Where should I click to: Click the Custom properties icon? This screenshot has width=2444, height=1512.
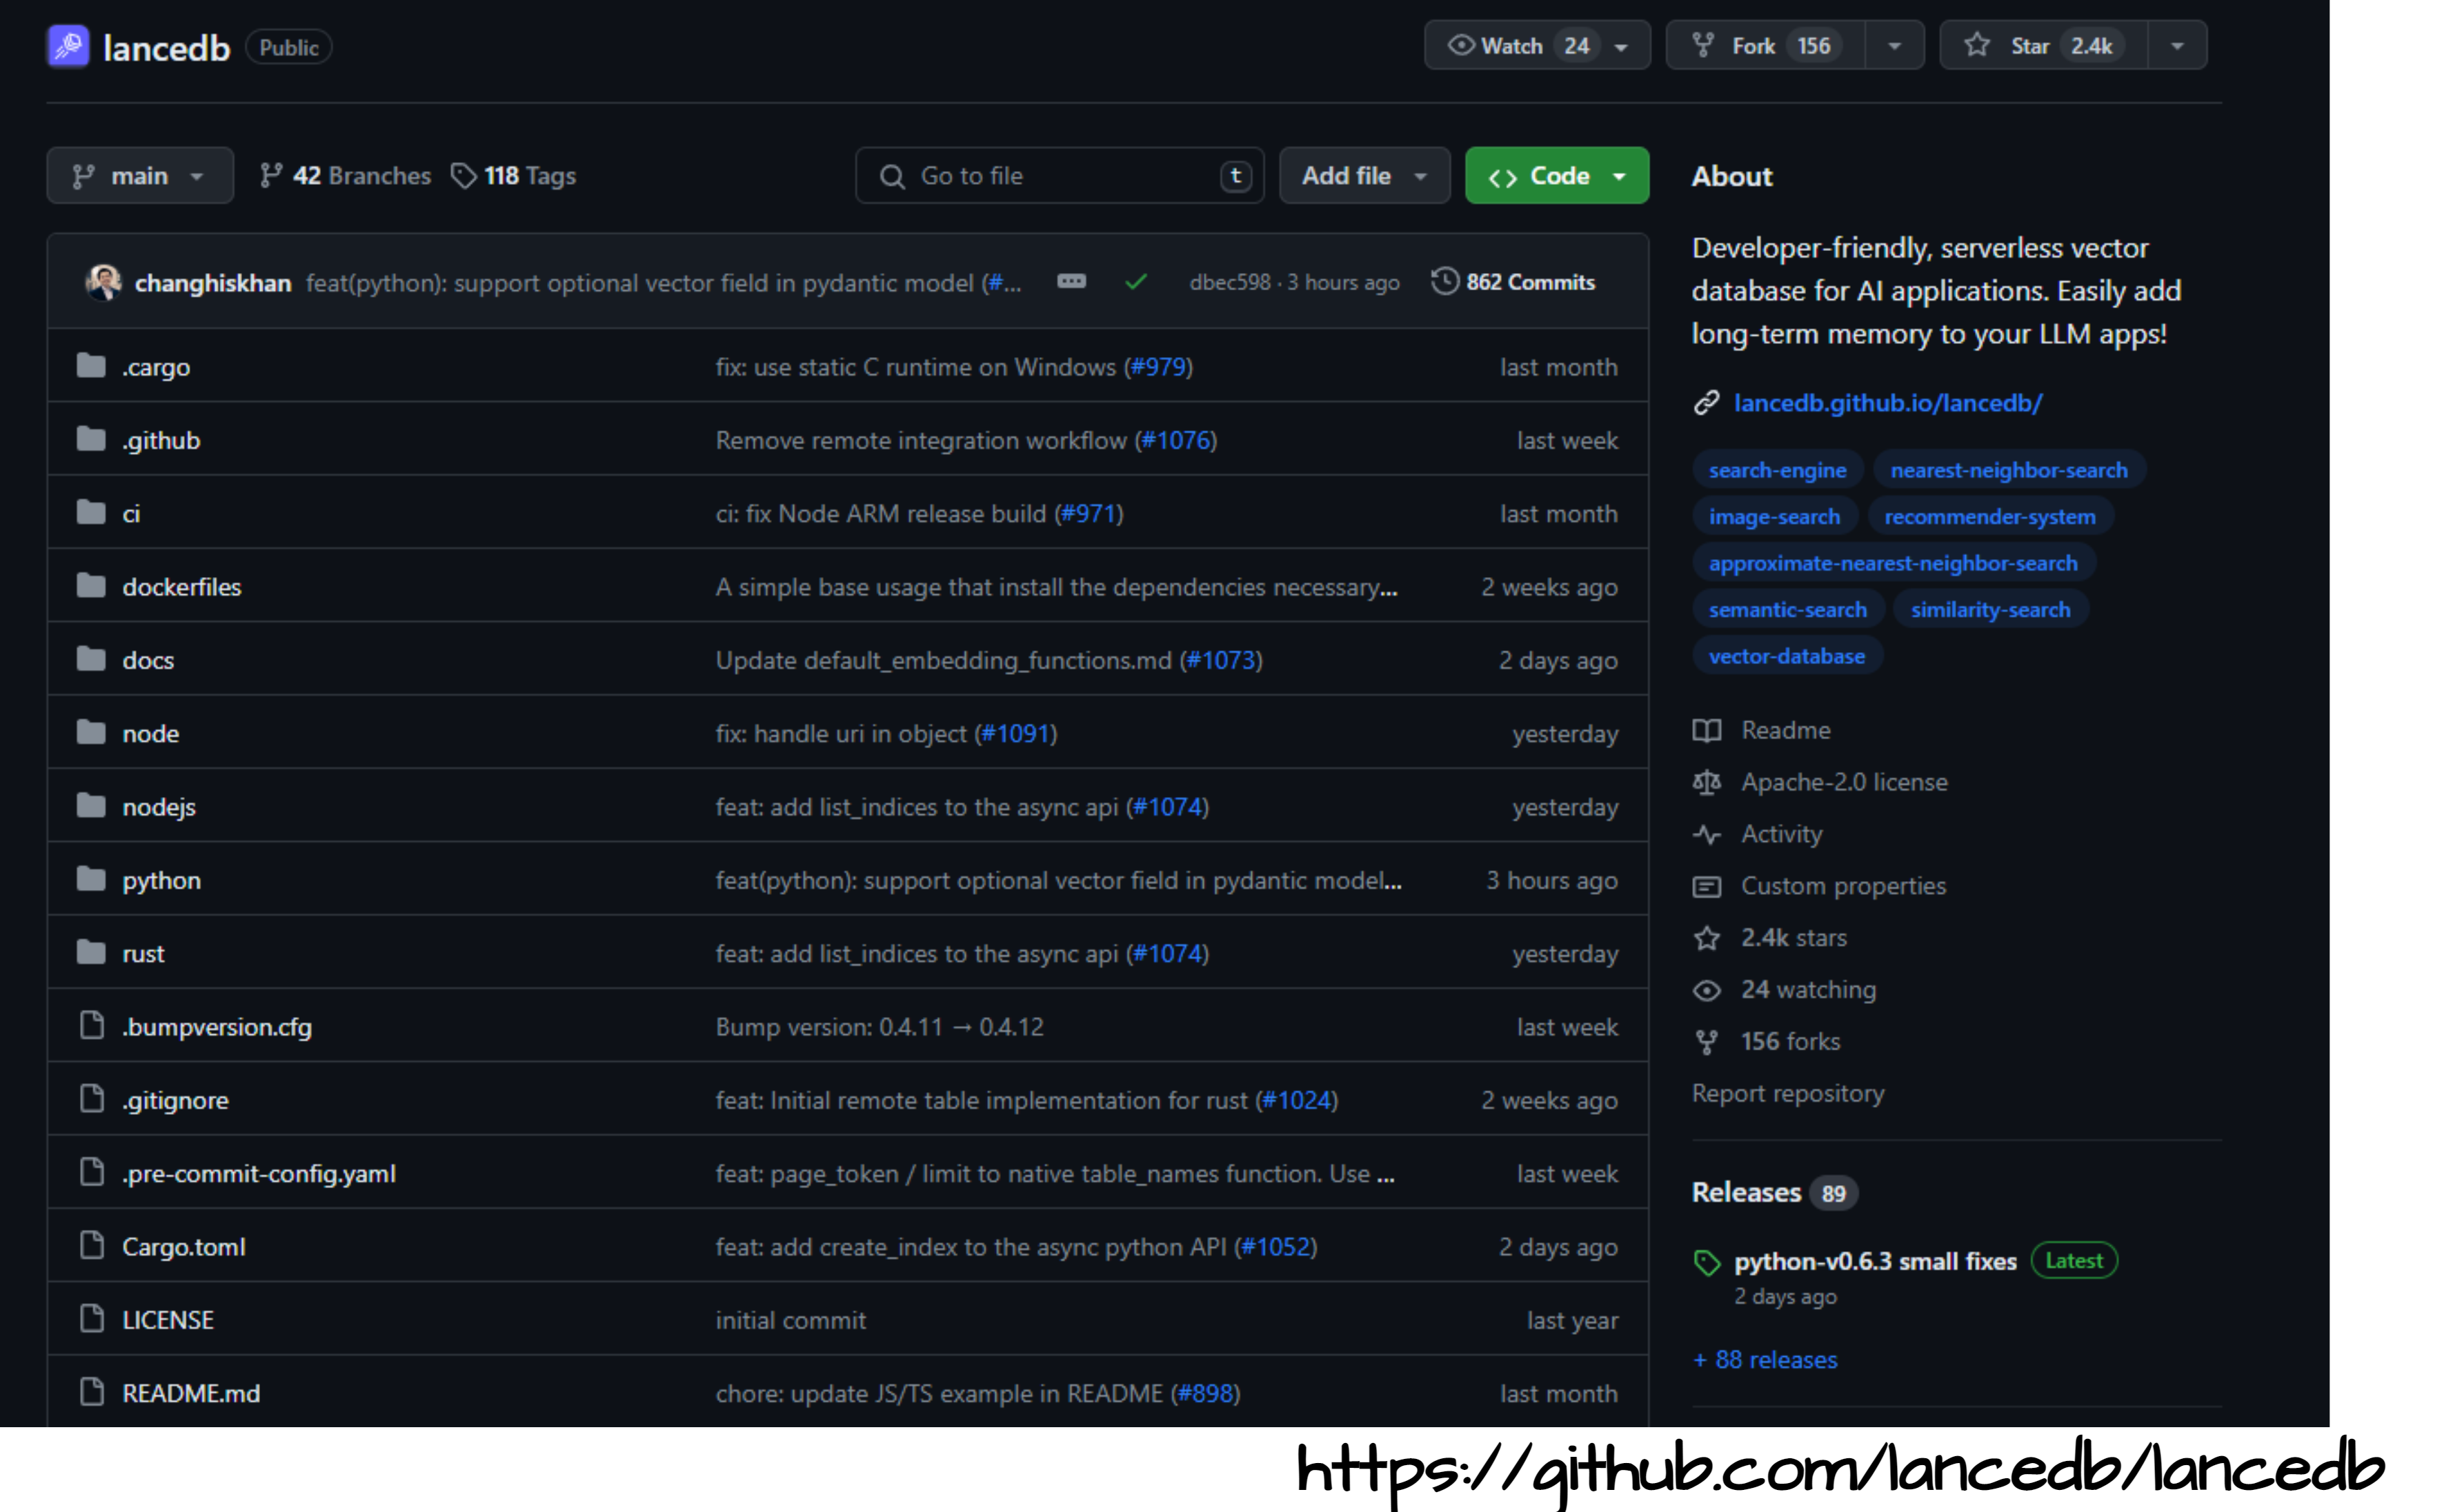[x=1707, y=886]
